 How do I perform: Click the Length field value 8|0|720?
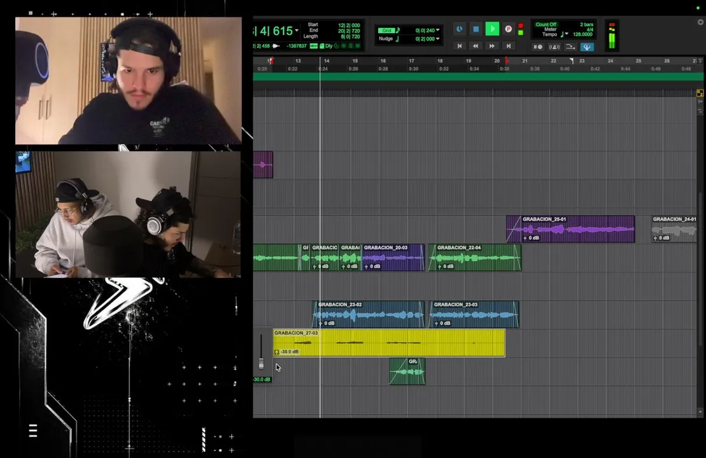pos(350,36)
